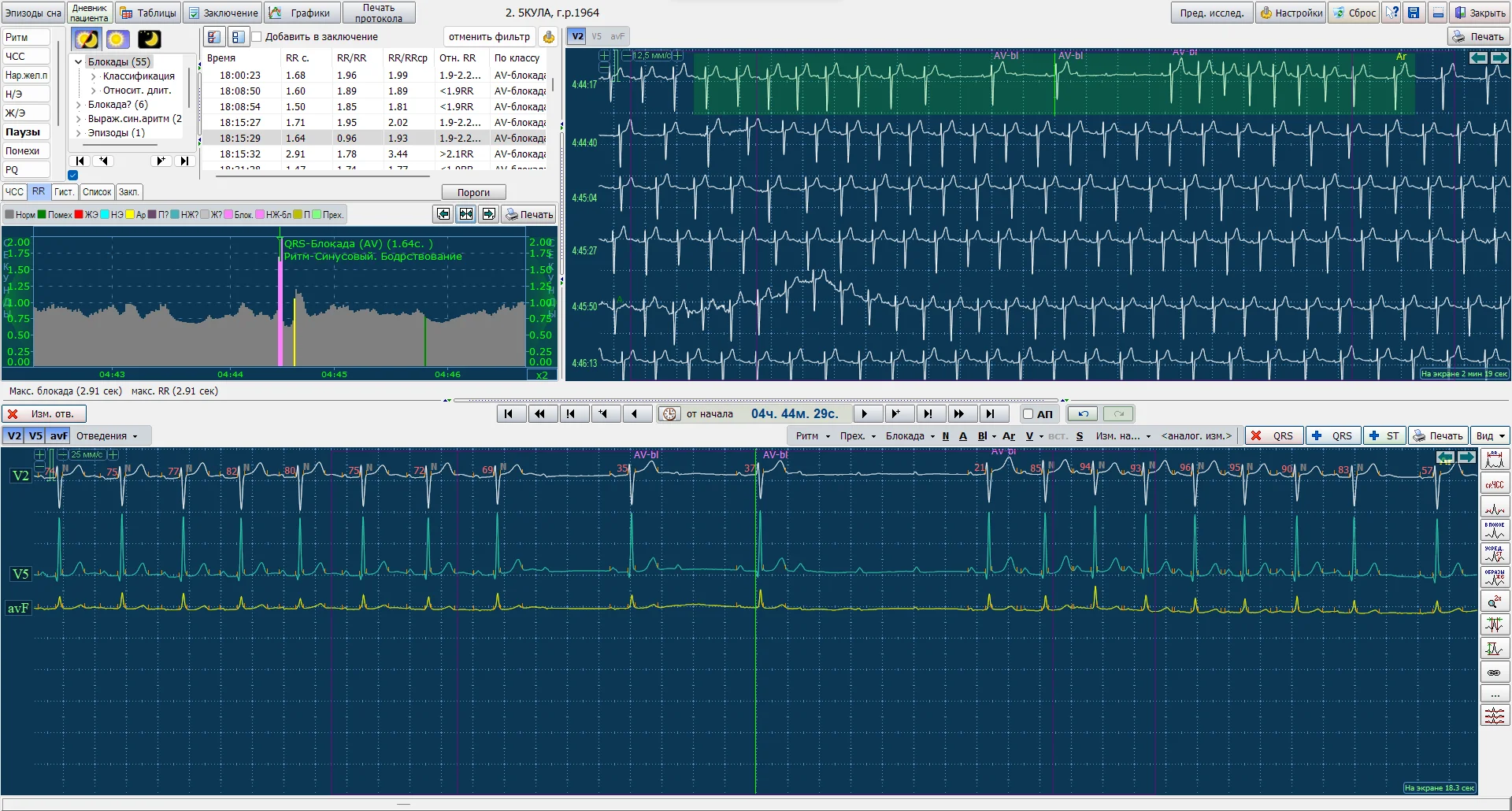The image size is (1512, 811).
Task: Click the fit-to-width arrows icon above the RR graph
Action: [x=466, y=214]
